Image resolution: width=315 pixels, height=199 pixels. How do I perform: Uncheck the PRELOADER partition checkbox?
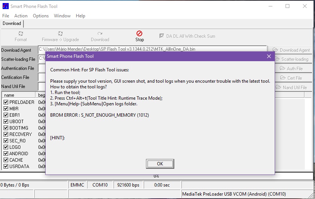tap(6, 102)
